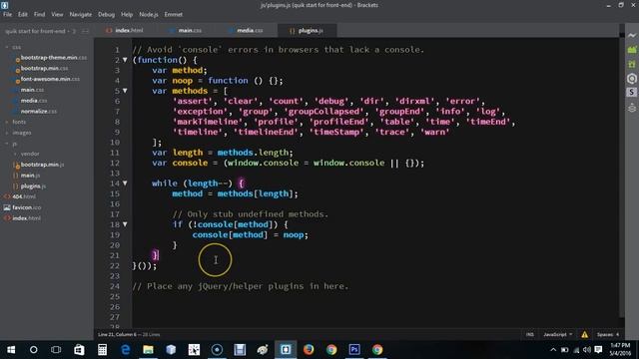
Task: Fold the methods array at line 5
Action: click(125, 91)
